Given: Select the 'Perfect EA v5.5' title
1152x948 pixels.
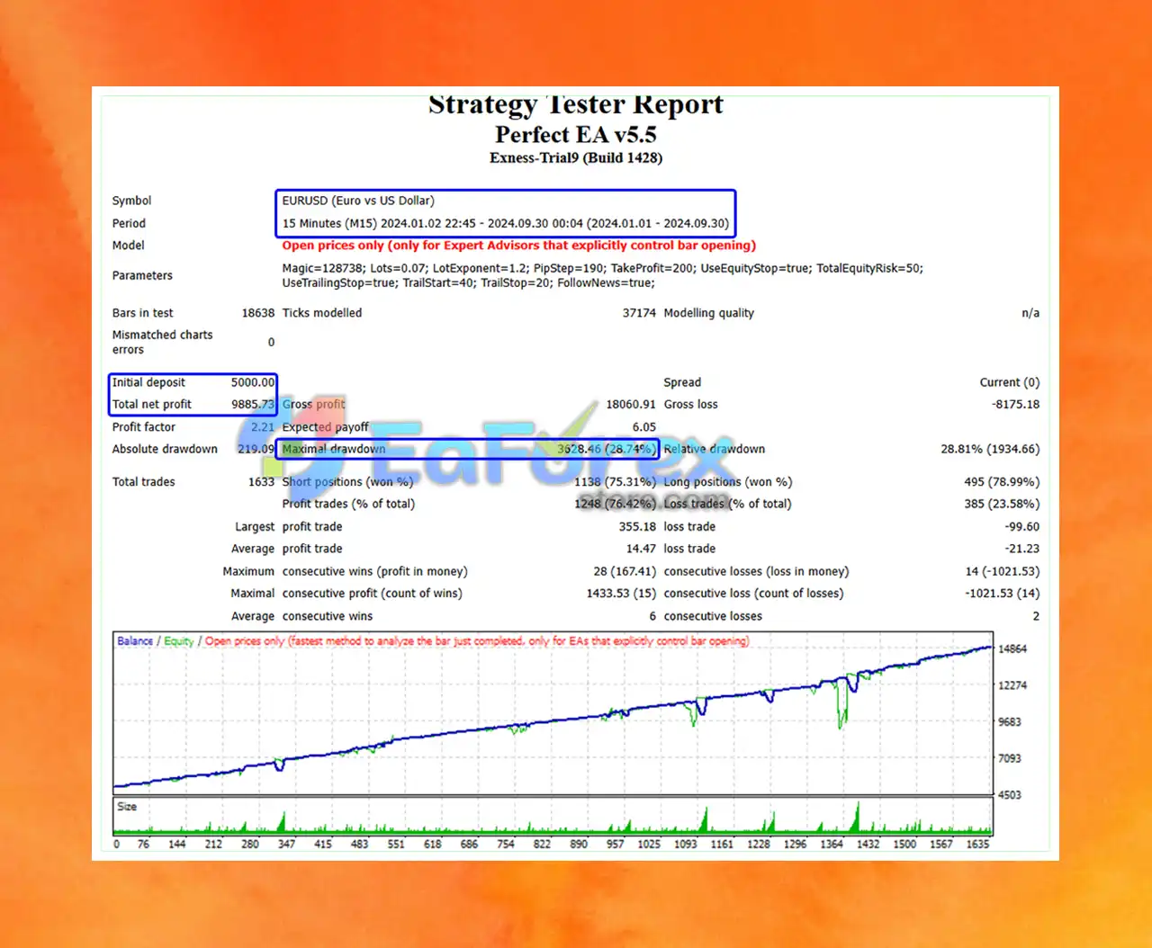Looking at the screenshot, I should coord(576,135).
